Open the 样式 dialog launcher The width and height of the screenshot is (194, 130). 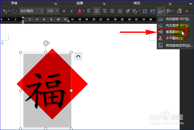(170, 4)
